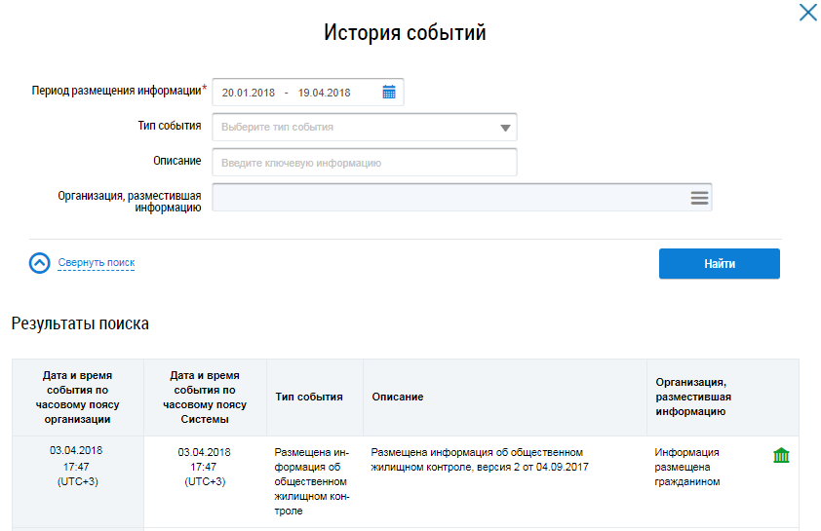Select the description text mentioning версия 2
Image resolution: width=821 pixels, height=531 pixels.
pyautogui.click(x=478, y=460)
